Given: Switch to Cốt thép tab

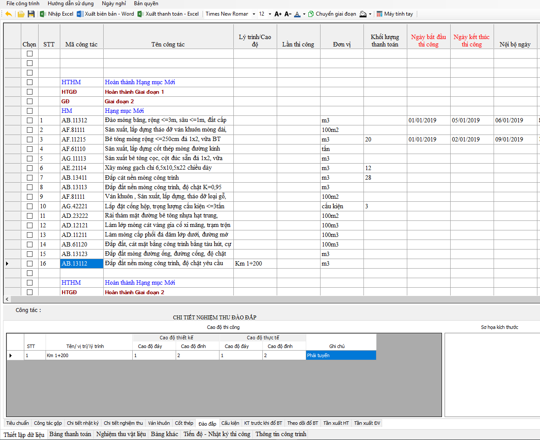Looking at the screenshot, I should (184, 423).
